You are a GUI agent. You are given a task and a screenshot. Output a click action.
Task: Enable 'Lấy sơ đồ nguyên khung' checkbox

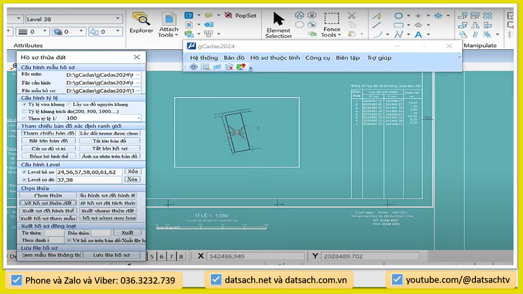(69, 104)
